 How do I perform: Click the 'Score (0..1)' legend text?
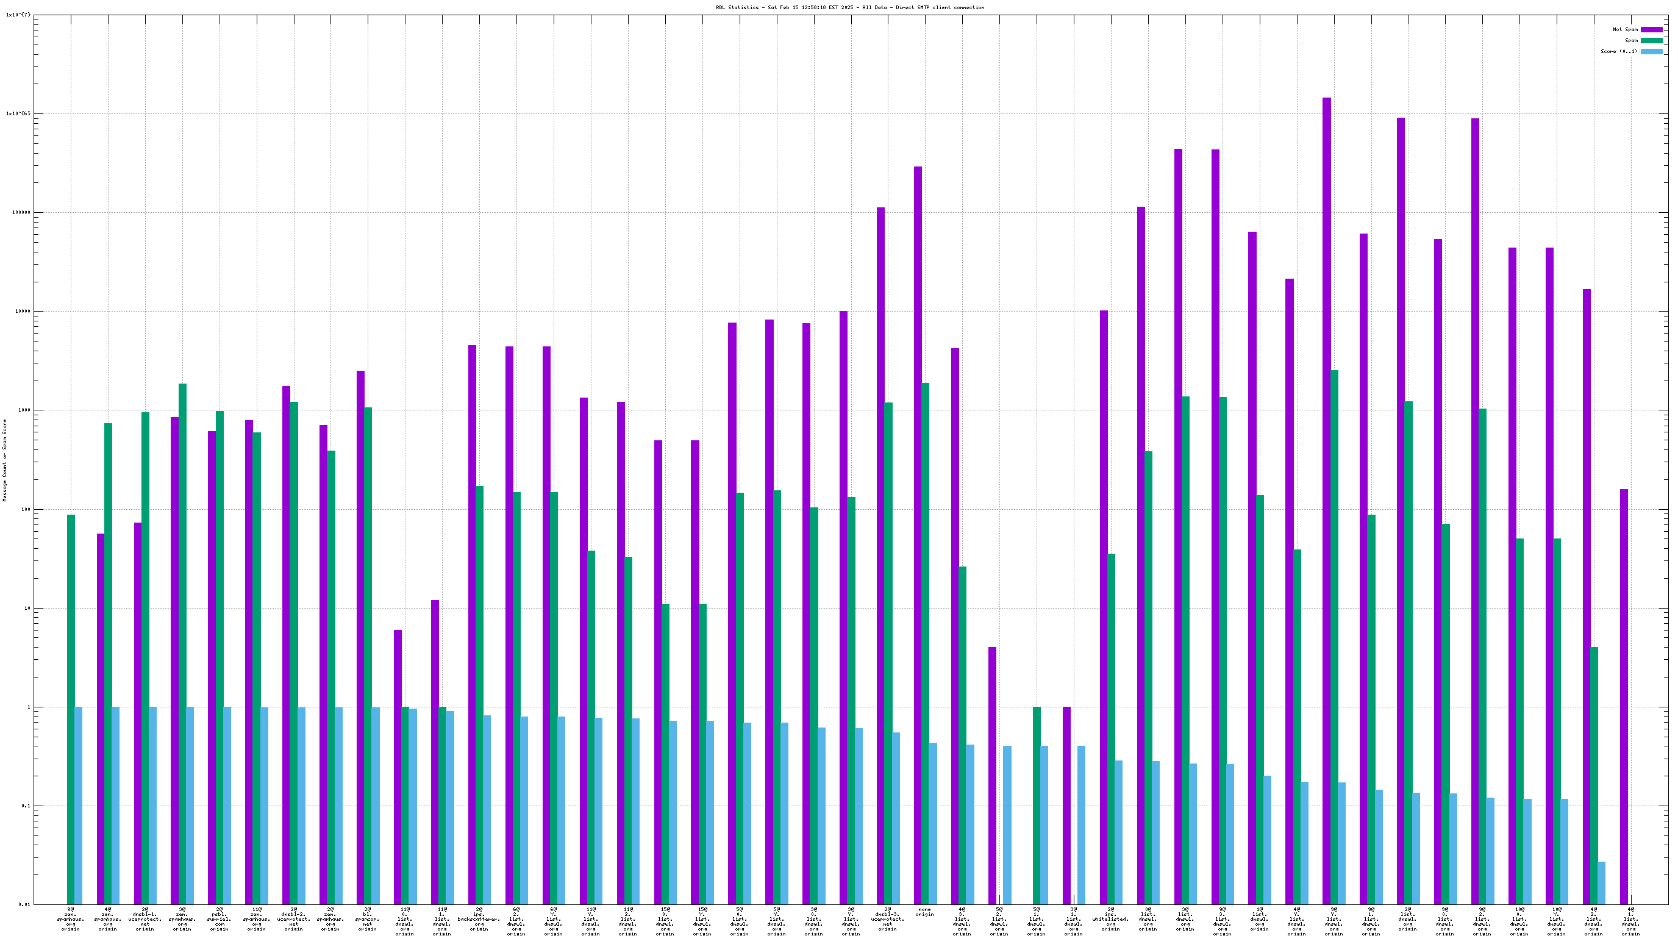(x=1618, y=51)
